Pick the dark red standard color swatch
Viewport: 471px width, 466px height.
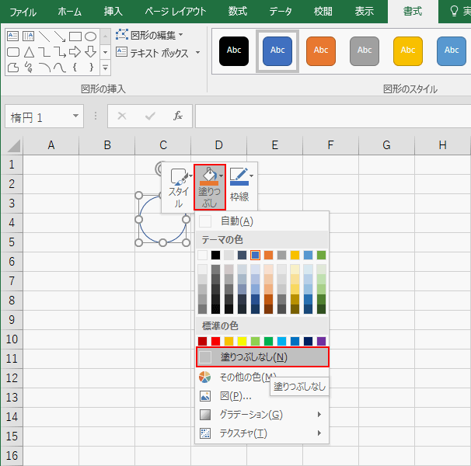(202, 341)
